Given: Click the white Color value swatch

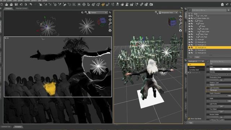Looking at the screenshot, I should coord(220,69).
